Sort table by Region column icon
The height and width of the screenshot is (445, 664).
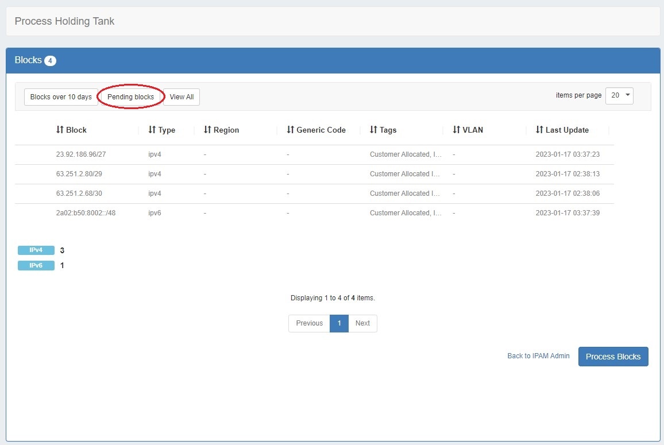click(x=207, y=130)
